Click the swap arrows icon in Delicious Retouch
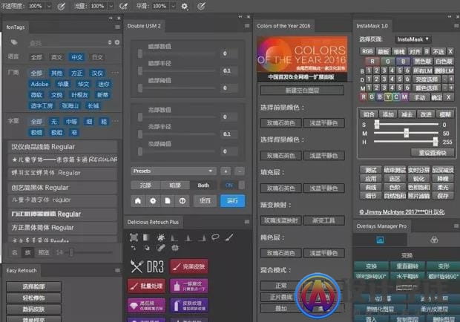 click(134, 248)
